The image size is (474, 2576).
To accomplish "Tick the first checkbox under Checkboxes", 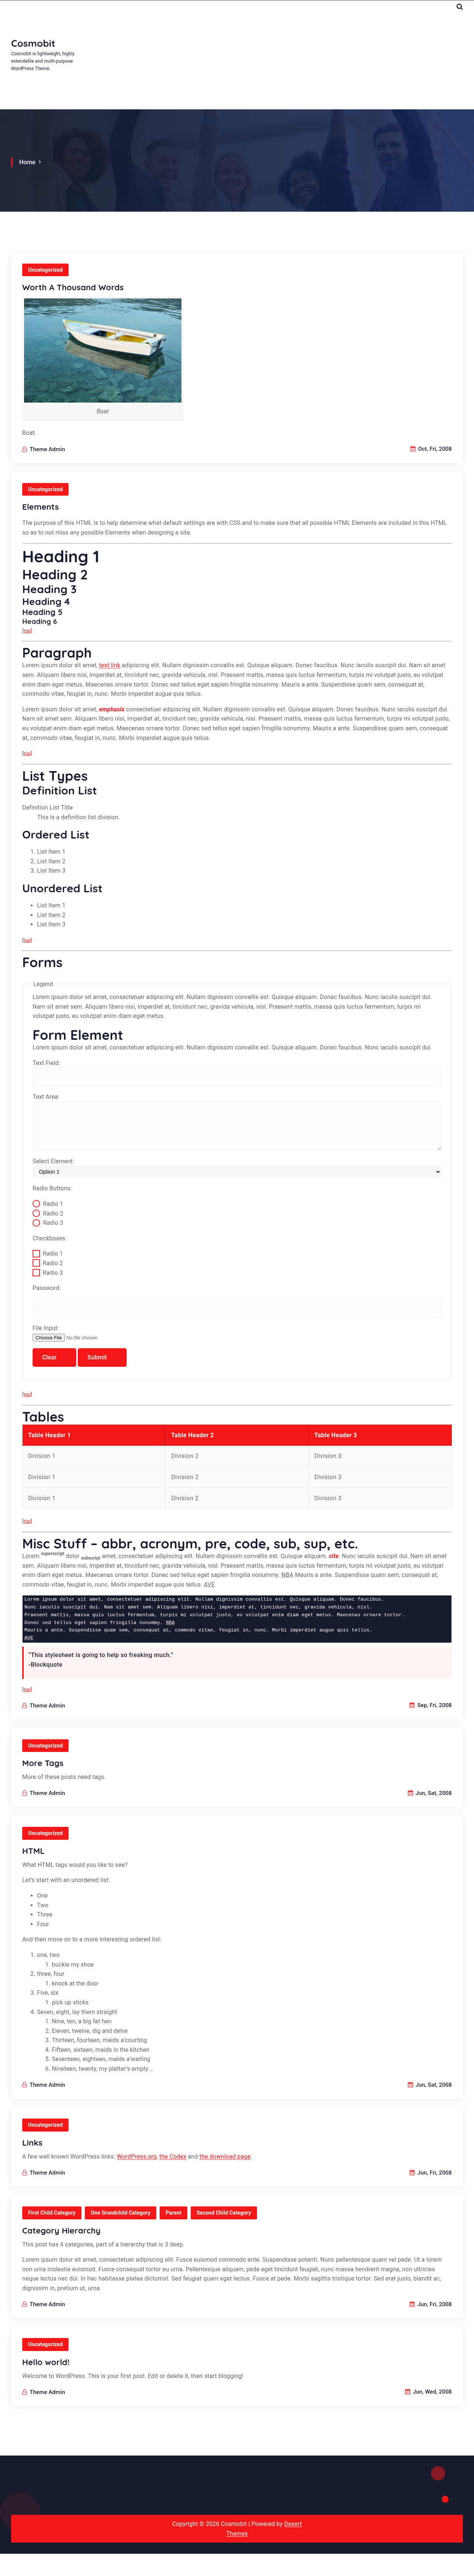I will (x=36, y=1254).
